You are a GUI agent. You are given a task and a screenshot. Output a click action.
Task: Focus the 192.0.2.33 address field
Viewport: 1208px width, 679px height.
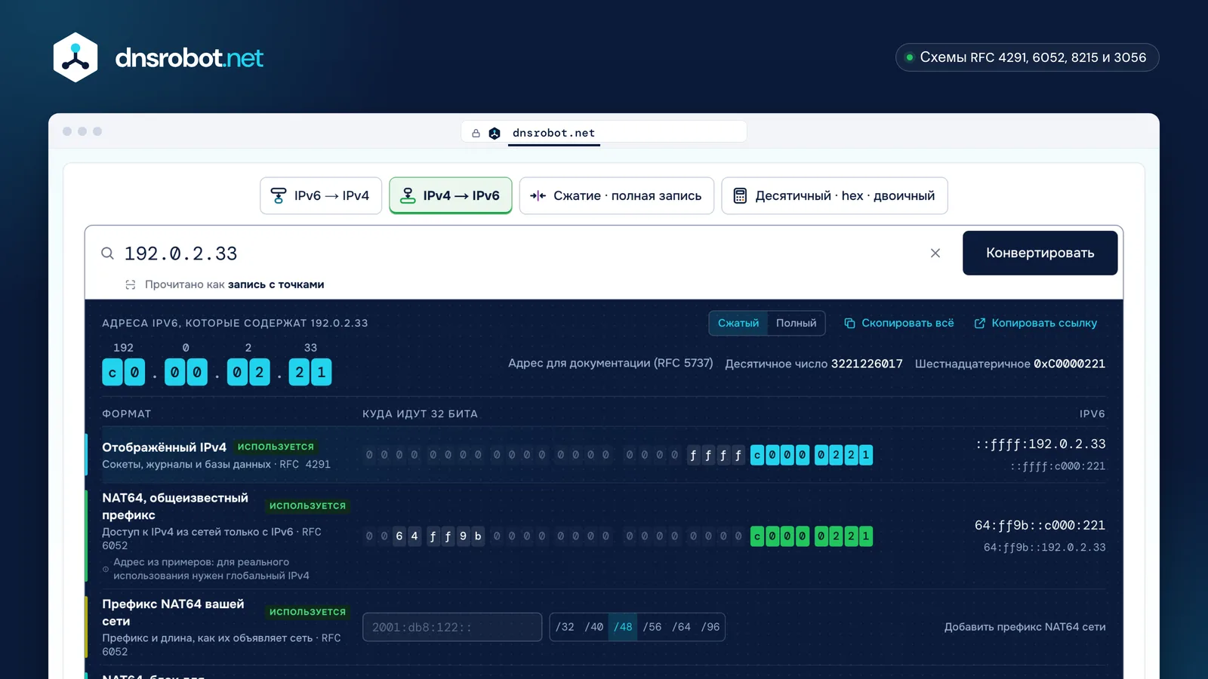click(x=521, y=253)
